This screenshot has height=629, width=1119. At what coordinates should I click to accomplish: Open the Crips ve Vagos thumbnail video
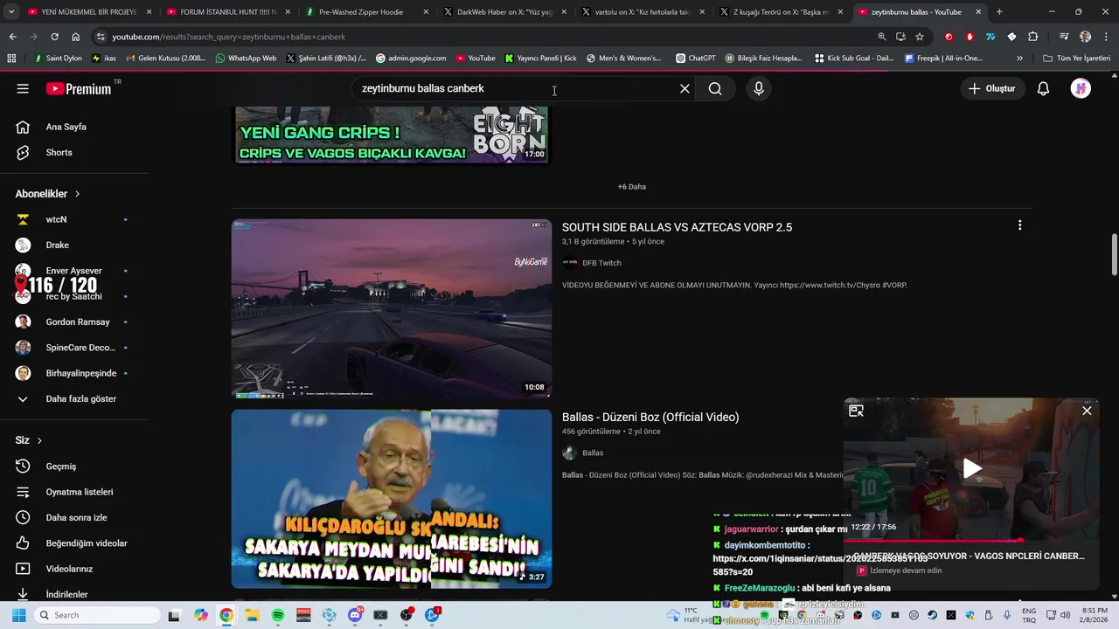(392, 135)
